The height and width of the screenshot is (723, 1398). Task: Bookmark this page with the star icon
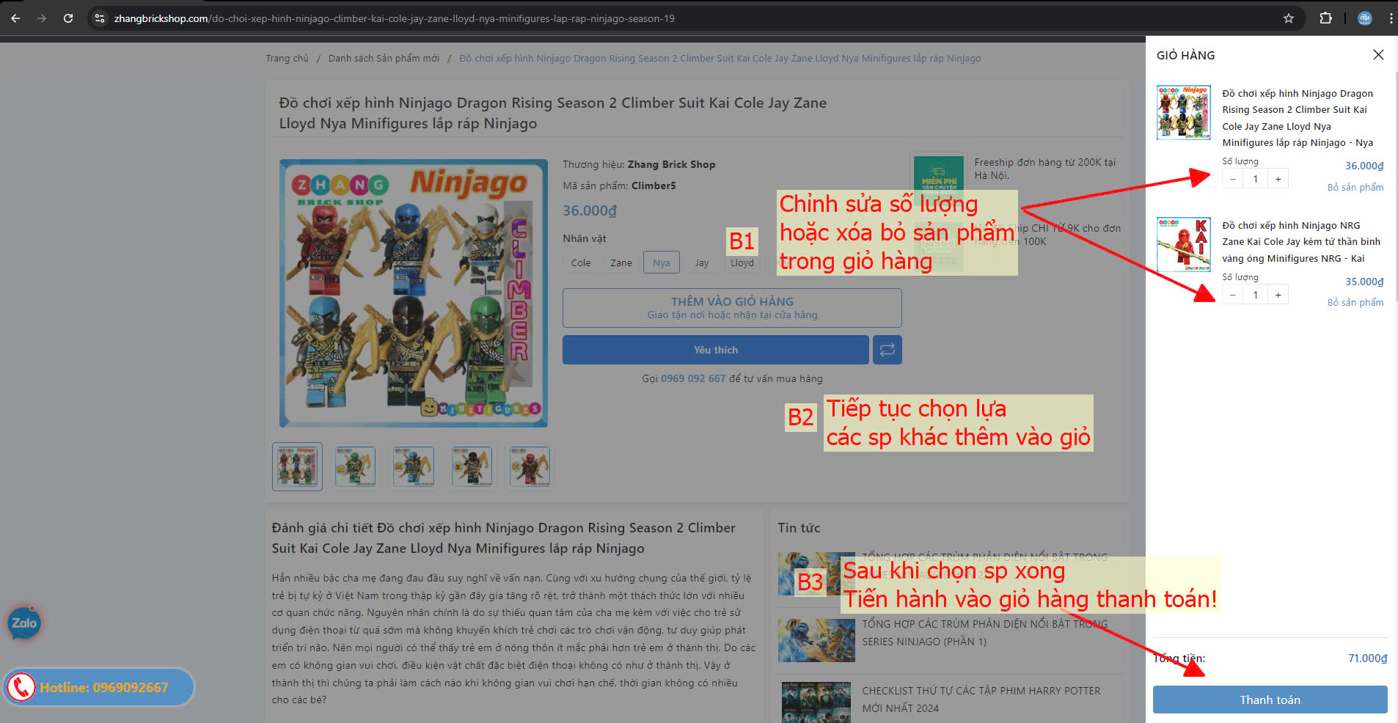(1289, 18)
